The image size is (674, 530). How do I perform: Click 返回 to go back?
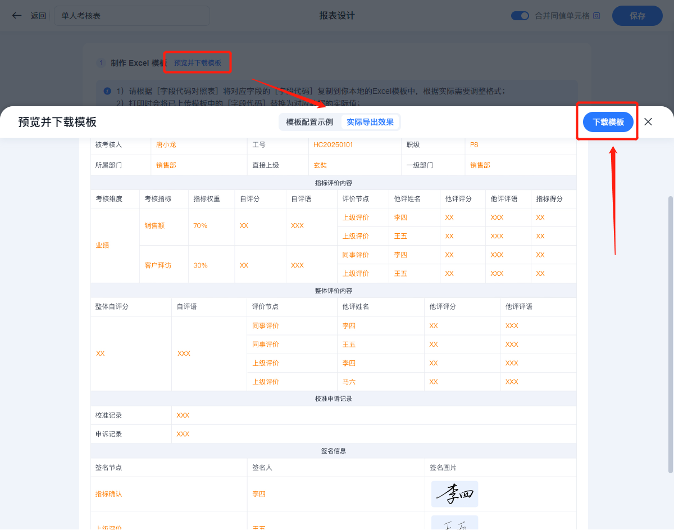coord(38,15)
